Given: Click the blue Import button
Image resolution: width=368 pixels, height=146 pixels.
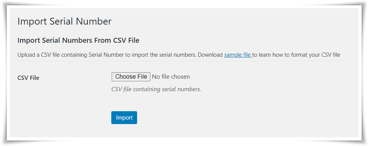Looking at the screenshot, I should tap(124, 118).
